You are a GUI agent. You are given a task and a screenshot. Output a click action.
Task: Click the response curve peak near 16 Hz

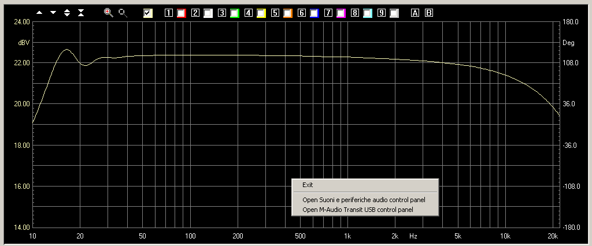(66, 50)
